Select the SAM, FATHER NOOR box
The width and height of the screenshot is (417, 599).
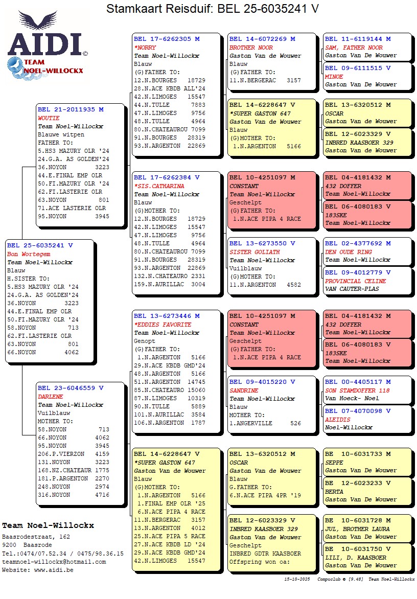click(x=366, y=47)
